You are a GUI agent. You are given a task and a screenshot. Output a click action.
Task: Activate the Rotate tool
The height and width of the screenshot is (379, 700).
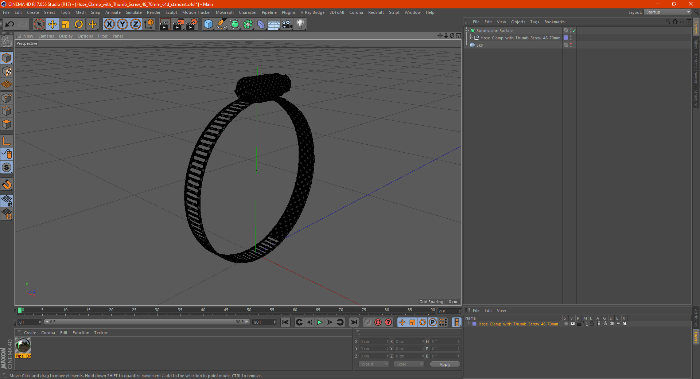(79, 24)
